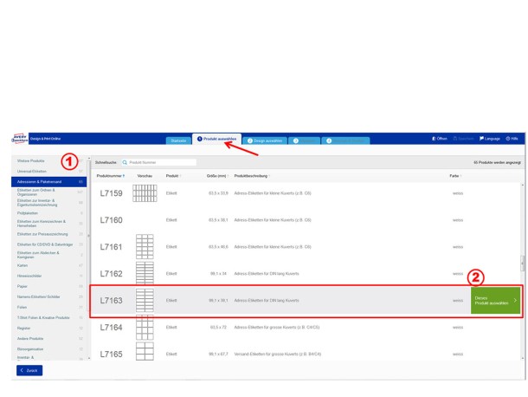Select product number L7163
Screen dimensions: 528x397
(111, 301)
